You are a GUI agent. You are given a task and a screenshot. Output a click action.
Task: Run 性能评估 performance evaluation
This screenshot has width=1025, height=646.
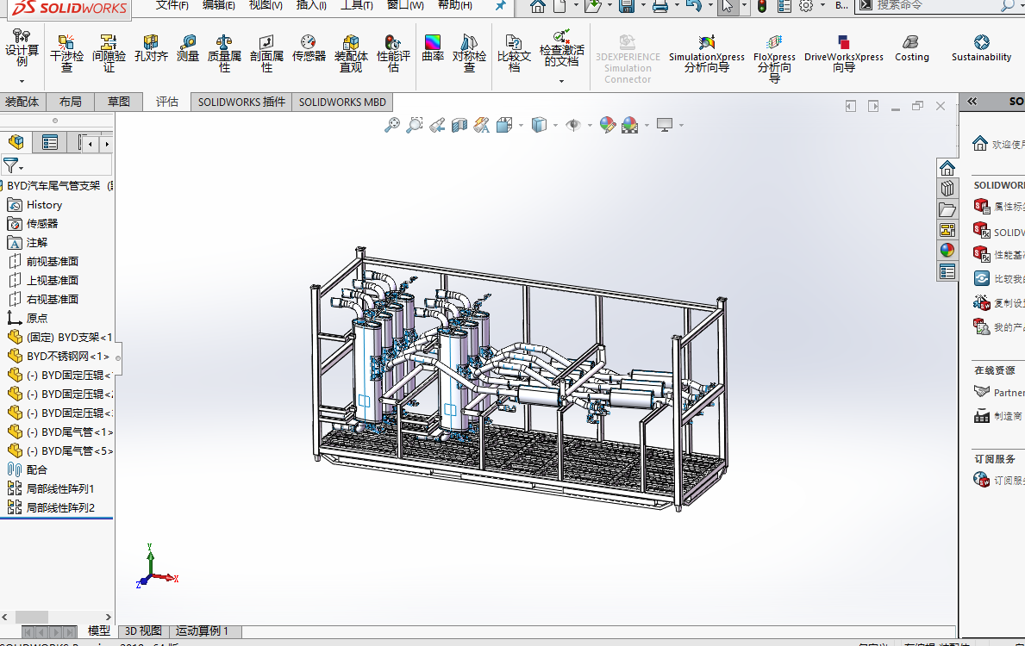point(393,53)
